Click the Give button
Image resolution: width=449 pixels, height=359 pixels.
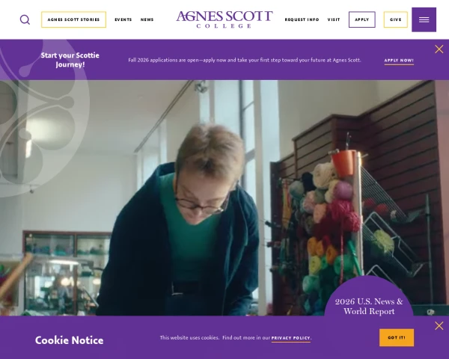point(395,19)
